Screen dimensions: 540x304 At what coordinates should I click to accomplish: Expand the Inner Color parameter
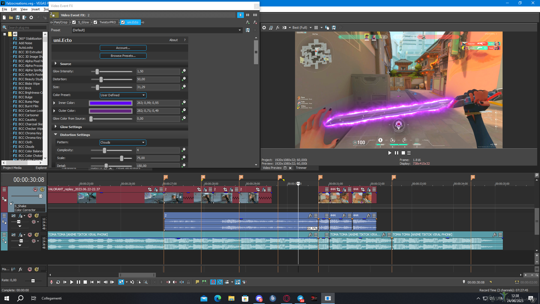[54, 103]
